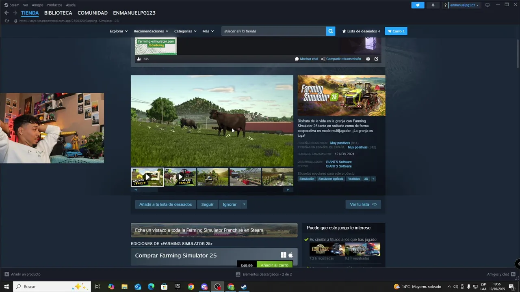Screen dimensions: 520x292
Task: Expand the Categorías store menu
Action: point(185,31)
